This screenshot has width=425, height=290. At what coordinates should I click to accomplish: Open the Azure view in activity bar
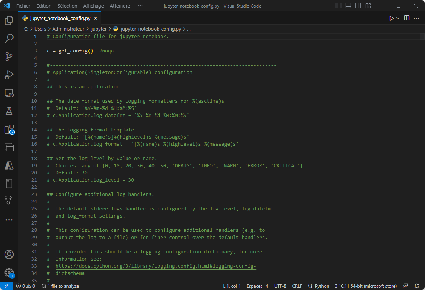[x=9, y=166]
